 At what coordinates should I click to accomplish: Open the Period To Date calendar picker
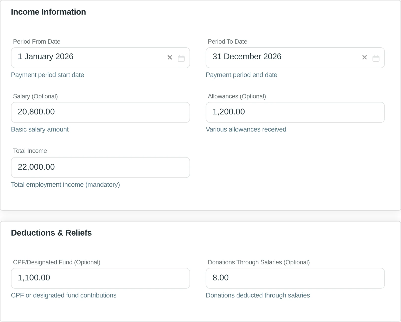coord(376,58)
